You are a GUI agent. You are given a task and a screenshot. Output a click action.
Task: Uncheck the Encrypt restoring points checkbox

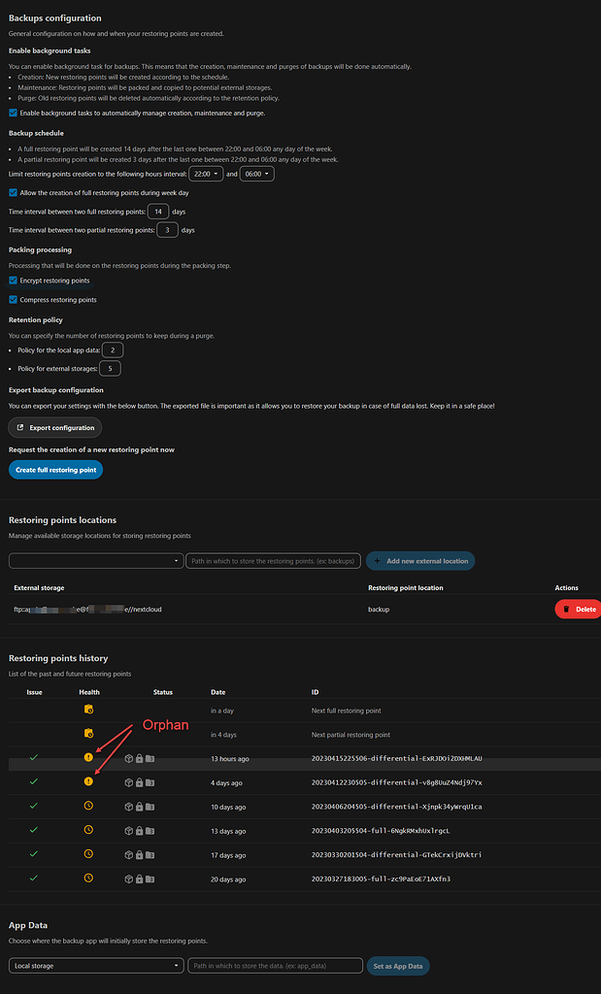14,280
